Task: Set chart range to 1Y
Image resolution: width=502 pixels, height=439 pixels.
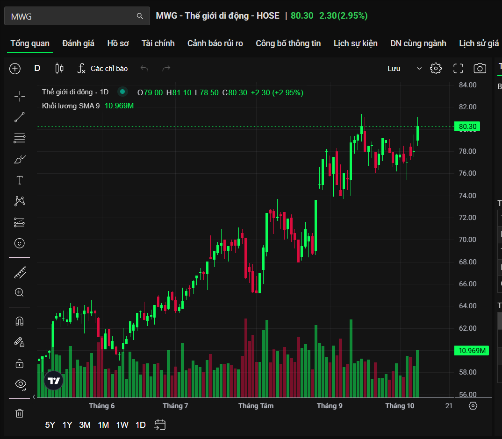Action: (67, 425)
